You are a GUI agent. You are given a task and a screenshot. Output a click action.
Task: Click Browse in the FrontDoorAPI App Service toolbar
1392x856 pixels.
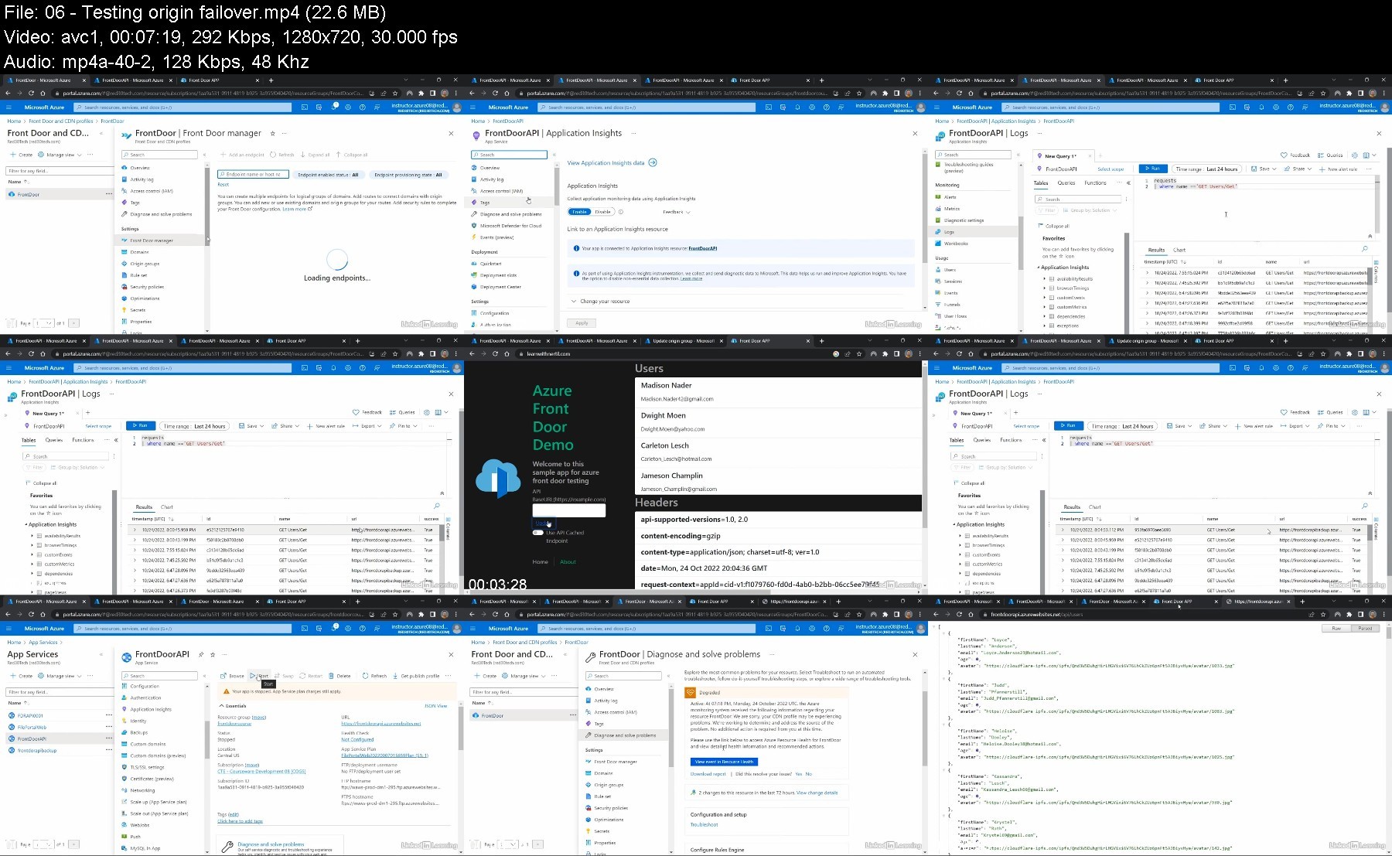point(233,676)
